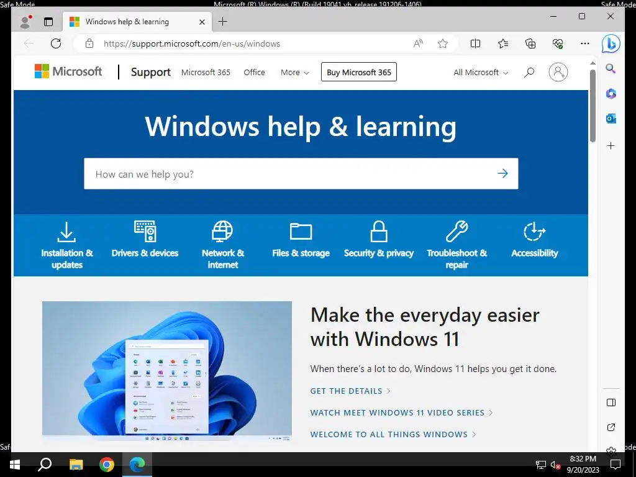Open link in new window sidebar icon
Image resolution: width=636 pixels, height=477 pixels.
point(611,427)
